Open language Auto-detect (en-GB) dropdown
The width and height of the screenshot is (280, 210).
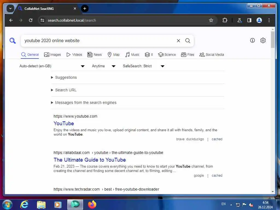(x=52, y=66)
